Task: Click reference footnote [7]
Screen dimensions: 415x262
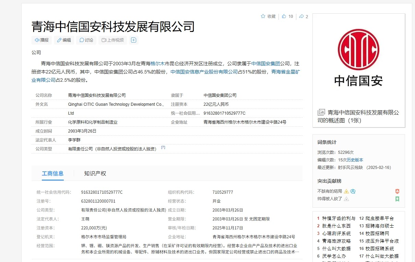Action: tap(163, 147)
